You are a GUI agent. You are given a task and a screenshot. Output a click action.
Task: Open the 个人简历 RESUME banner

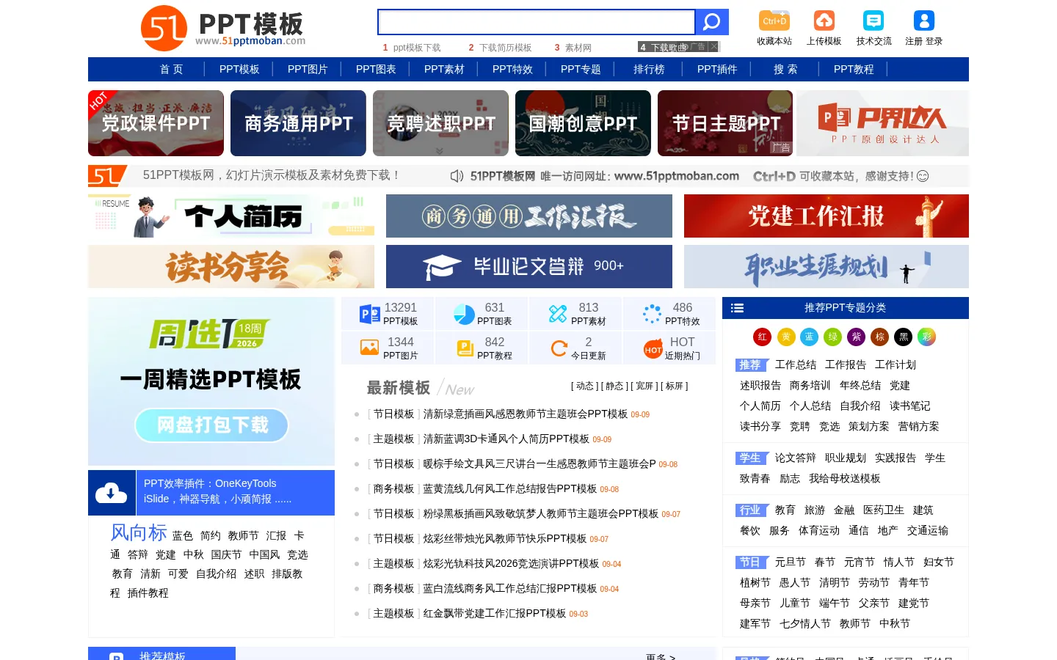pyautogui.click(x=231, y=216)
